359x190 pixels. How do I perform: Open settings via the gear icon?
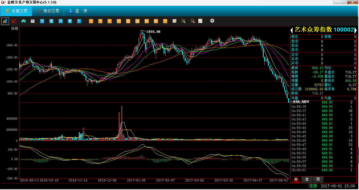click(212, 21)
